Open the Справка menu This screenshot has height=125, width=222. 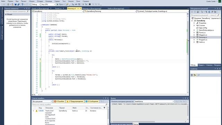[x=86, y=1]
